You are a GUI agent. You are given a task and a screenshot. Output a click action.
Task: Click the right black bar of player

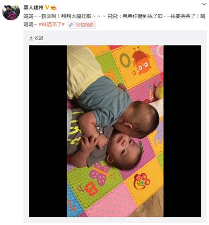tap(182, 131)
